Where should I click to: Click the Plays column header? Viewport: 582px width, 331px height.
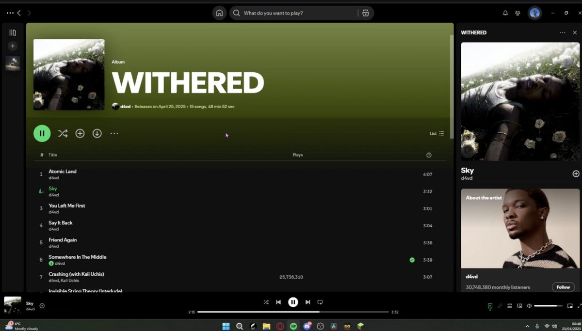[x=298, y=155]
